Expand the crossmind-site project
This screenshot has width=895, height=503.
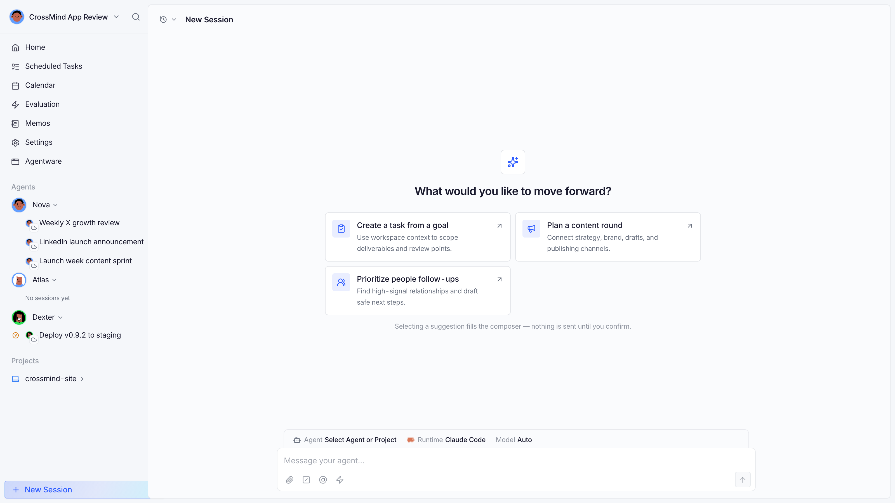(82, 379)
